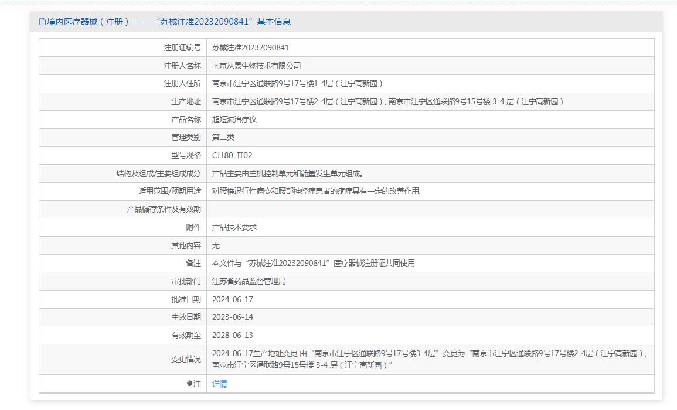Click the 备注 remark text
677x410 pixels.
313,263
